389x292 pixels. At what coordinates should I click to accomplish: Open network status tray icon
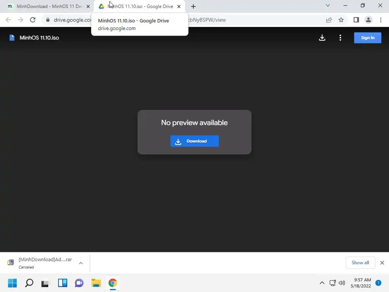pyautogui.click(x=332, y=283)
